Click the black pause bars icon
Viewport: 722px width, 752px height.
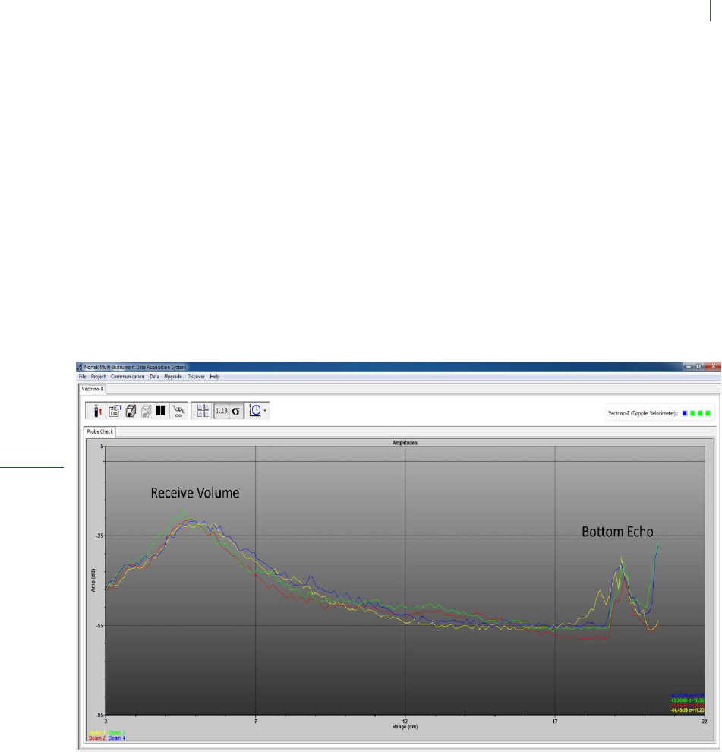point(161,410)
